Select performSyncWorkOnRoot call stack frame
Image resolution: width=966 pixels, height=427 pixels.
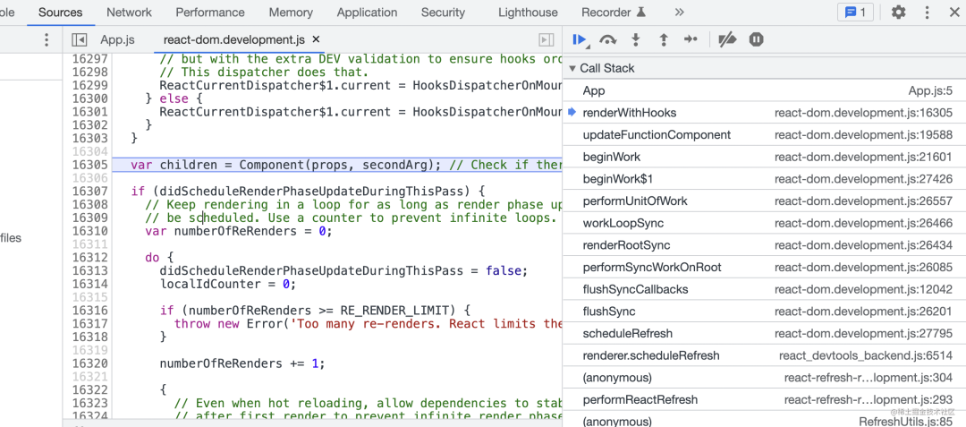764,268
